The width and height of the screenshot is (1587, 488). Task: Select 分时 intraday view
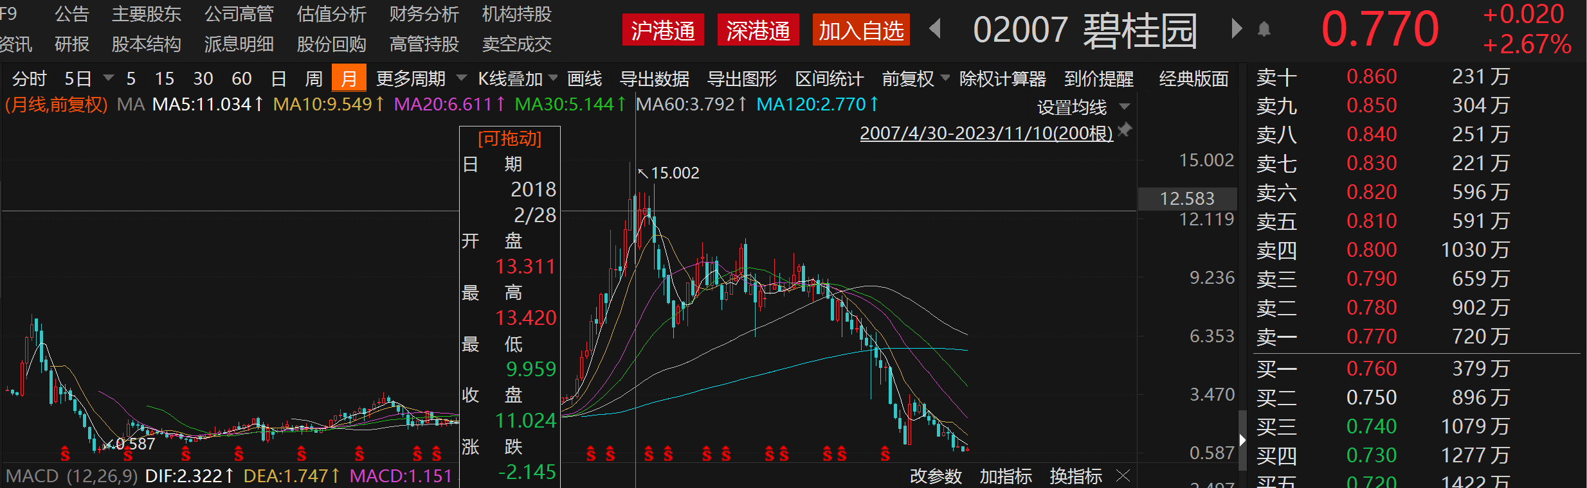pyautogui.click(x=29, y=79)
